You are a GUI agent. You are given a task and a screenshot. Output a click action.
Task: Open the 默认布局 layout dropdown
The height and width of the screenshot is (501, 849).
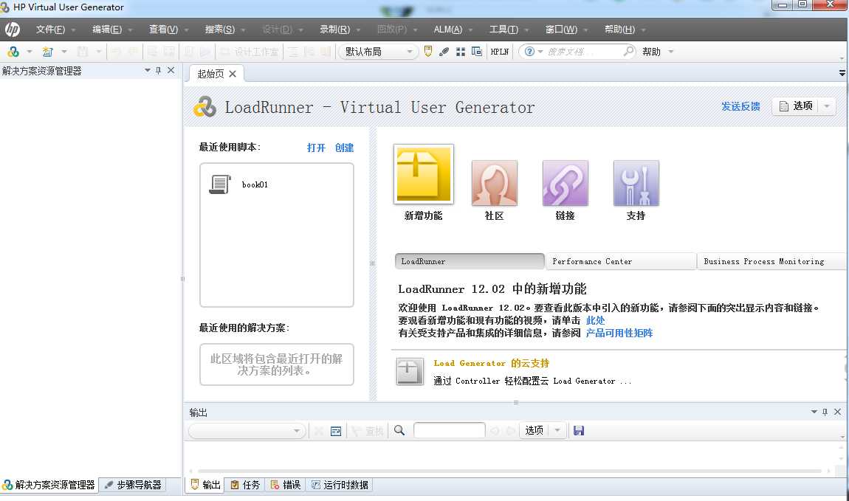click(379, 52)
